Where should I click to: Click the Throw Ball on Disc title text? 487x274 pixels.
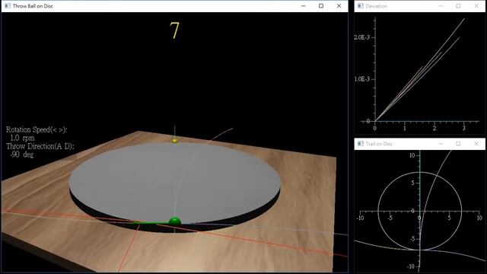pyautogui.click(x=33, y=6)
